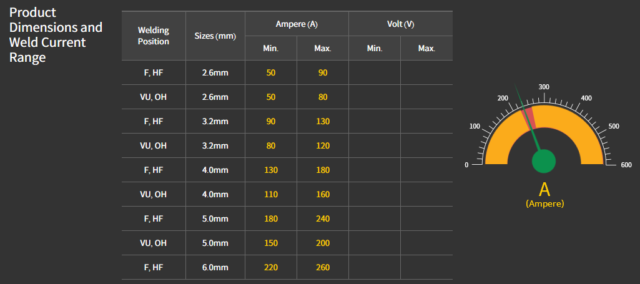Click the '(Ampere)' caption below the gauge
The height and width of the screenshot is (284, 640).
click(x=544, y=203)
